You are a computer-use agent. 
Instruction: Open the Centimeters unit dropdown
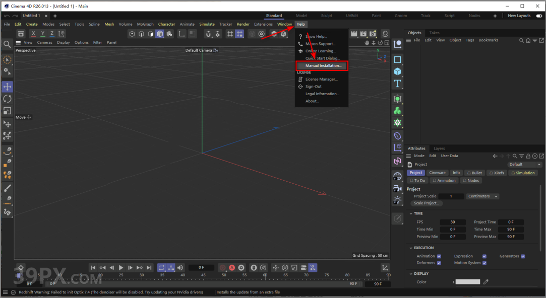coord(482,196)
